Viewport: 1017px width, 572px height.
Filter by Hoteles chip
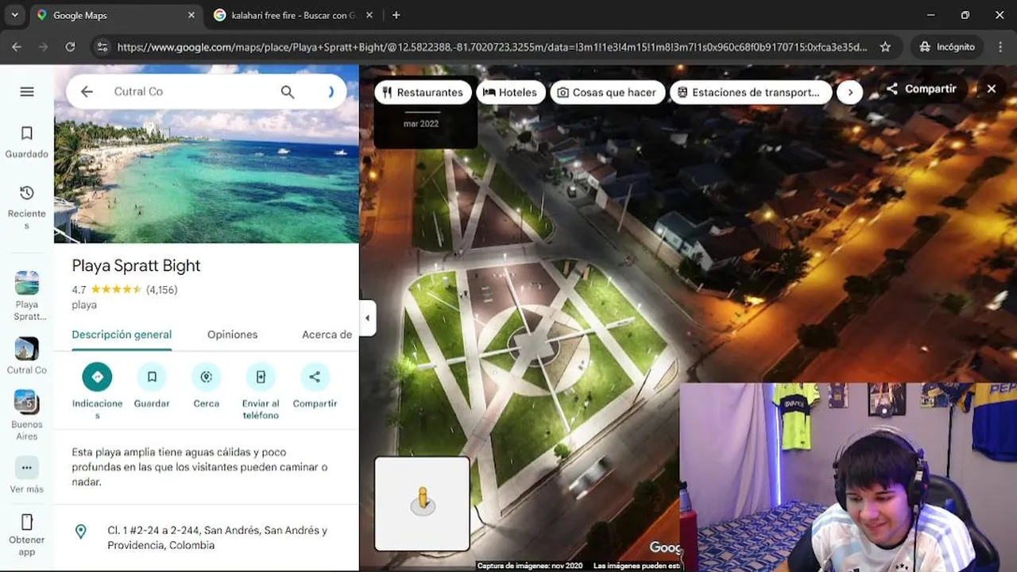point(510,92)
